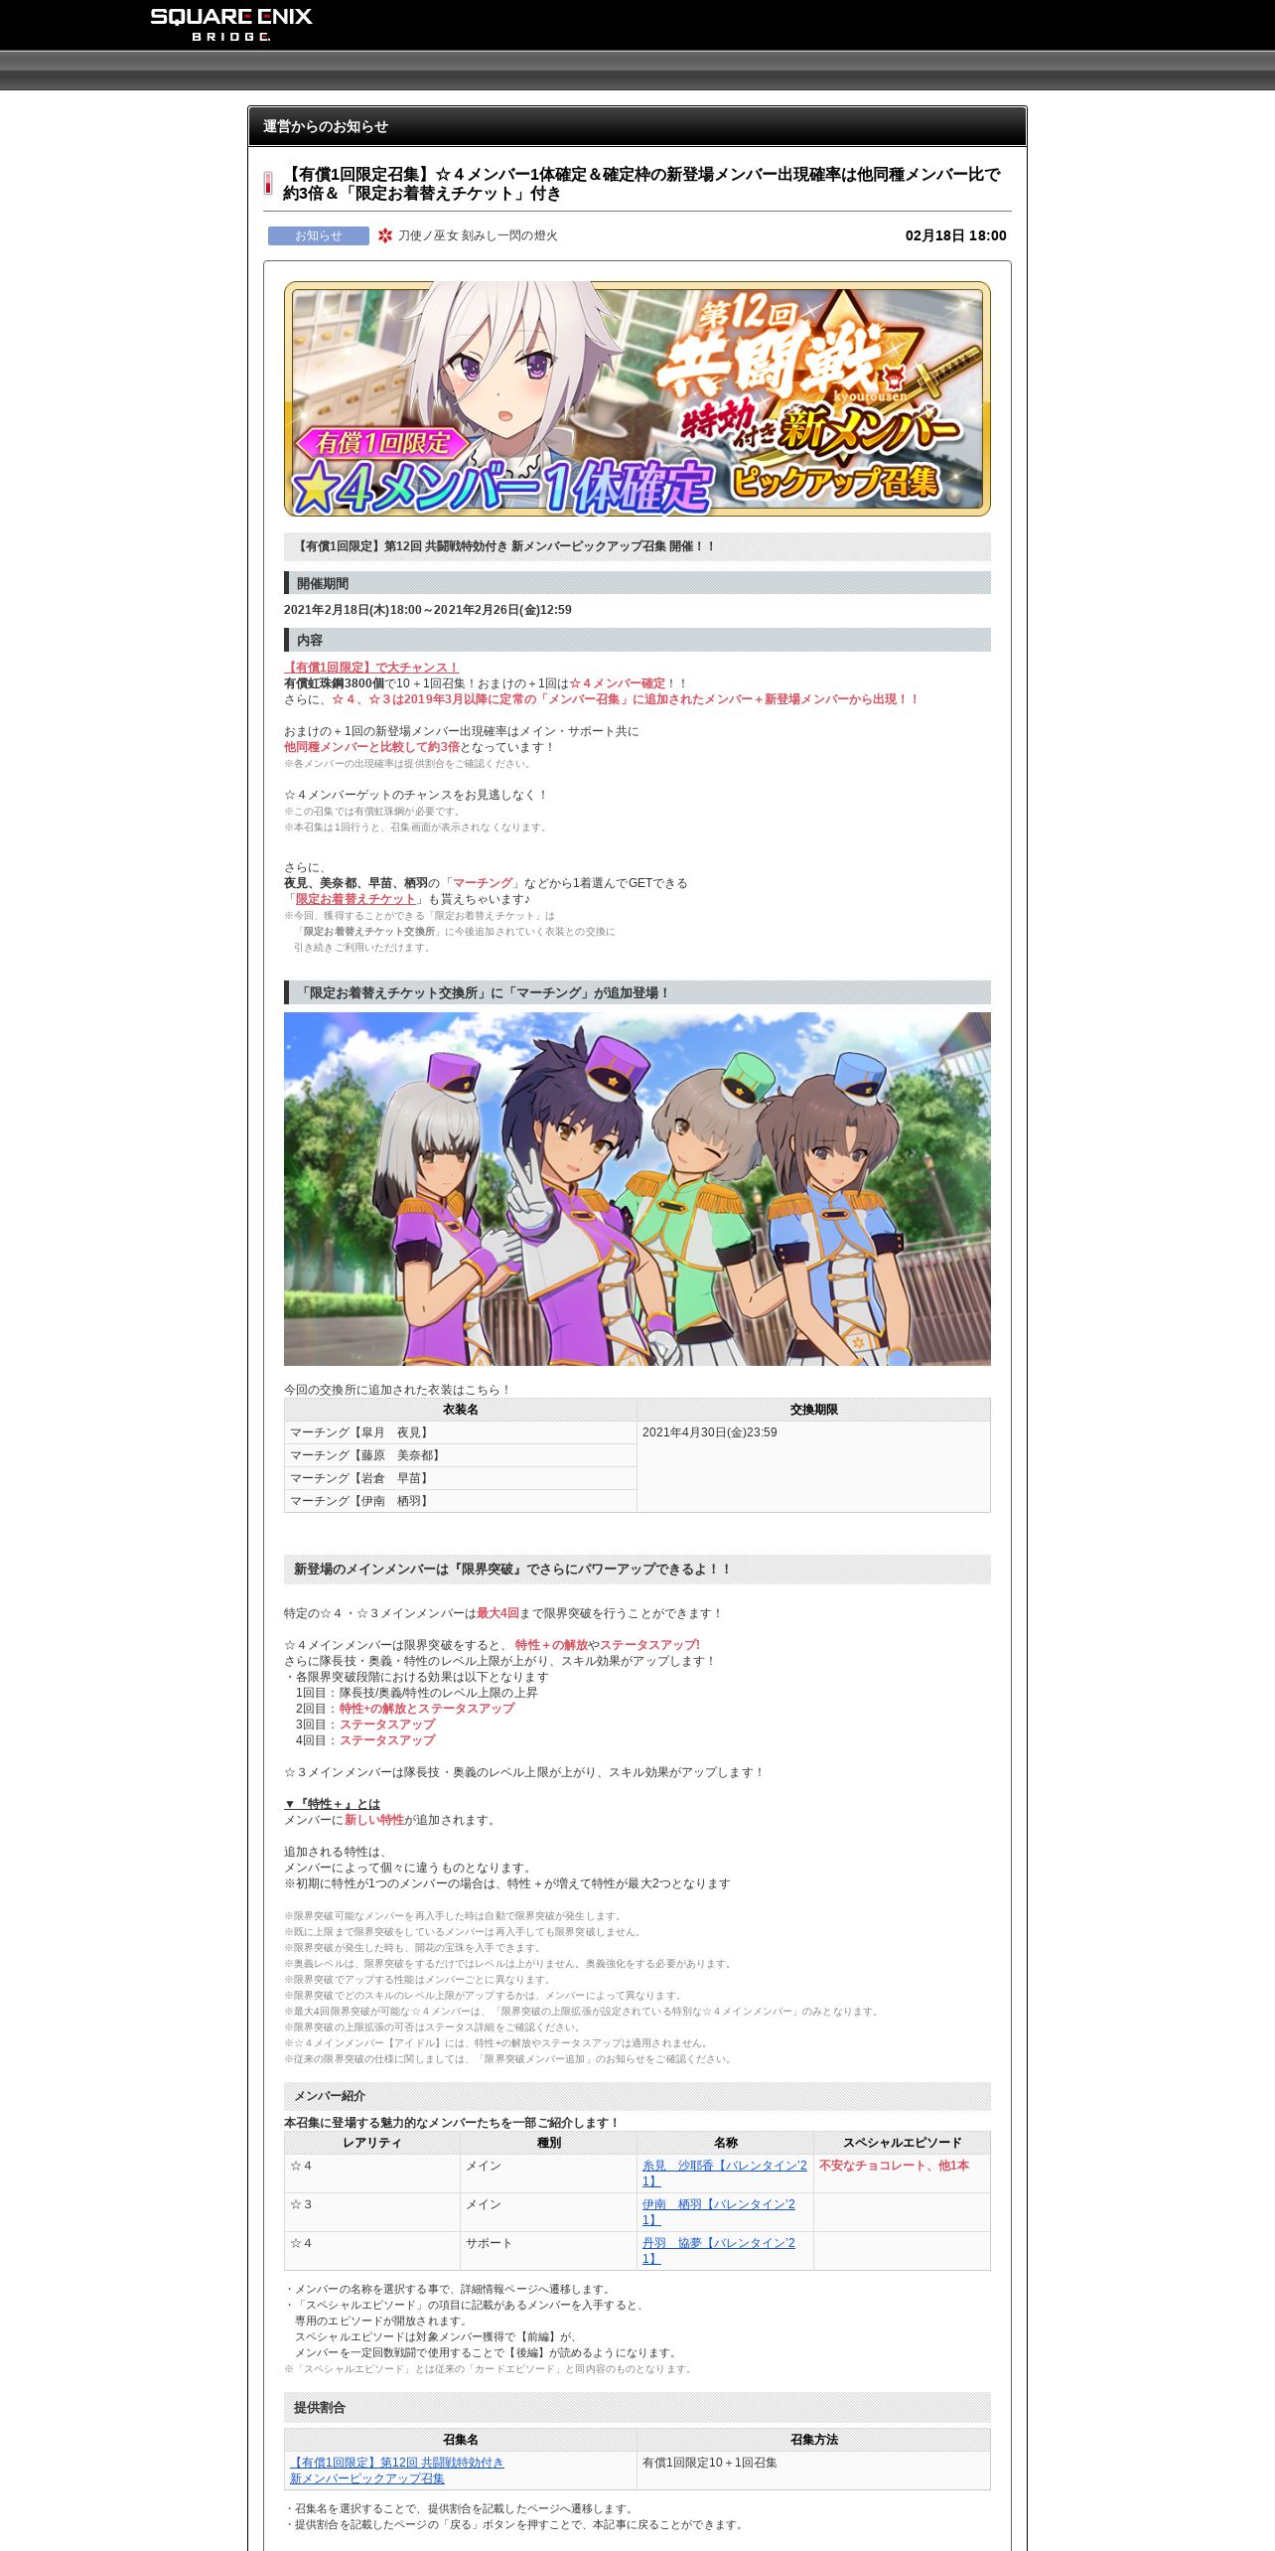
Task: Click the 衣装名 column header
Action: pos(460,1410)
